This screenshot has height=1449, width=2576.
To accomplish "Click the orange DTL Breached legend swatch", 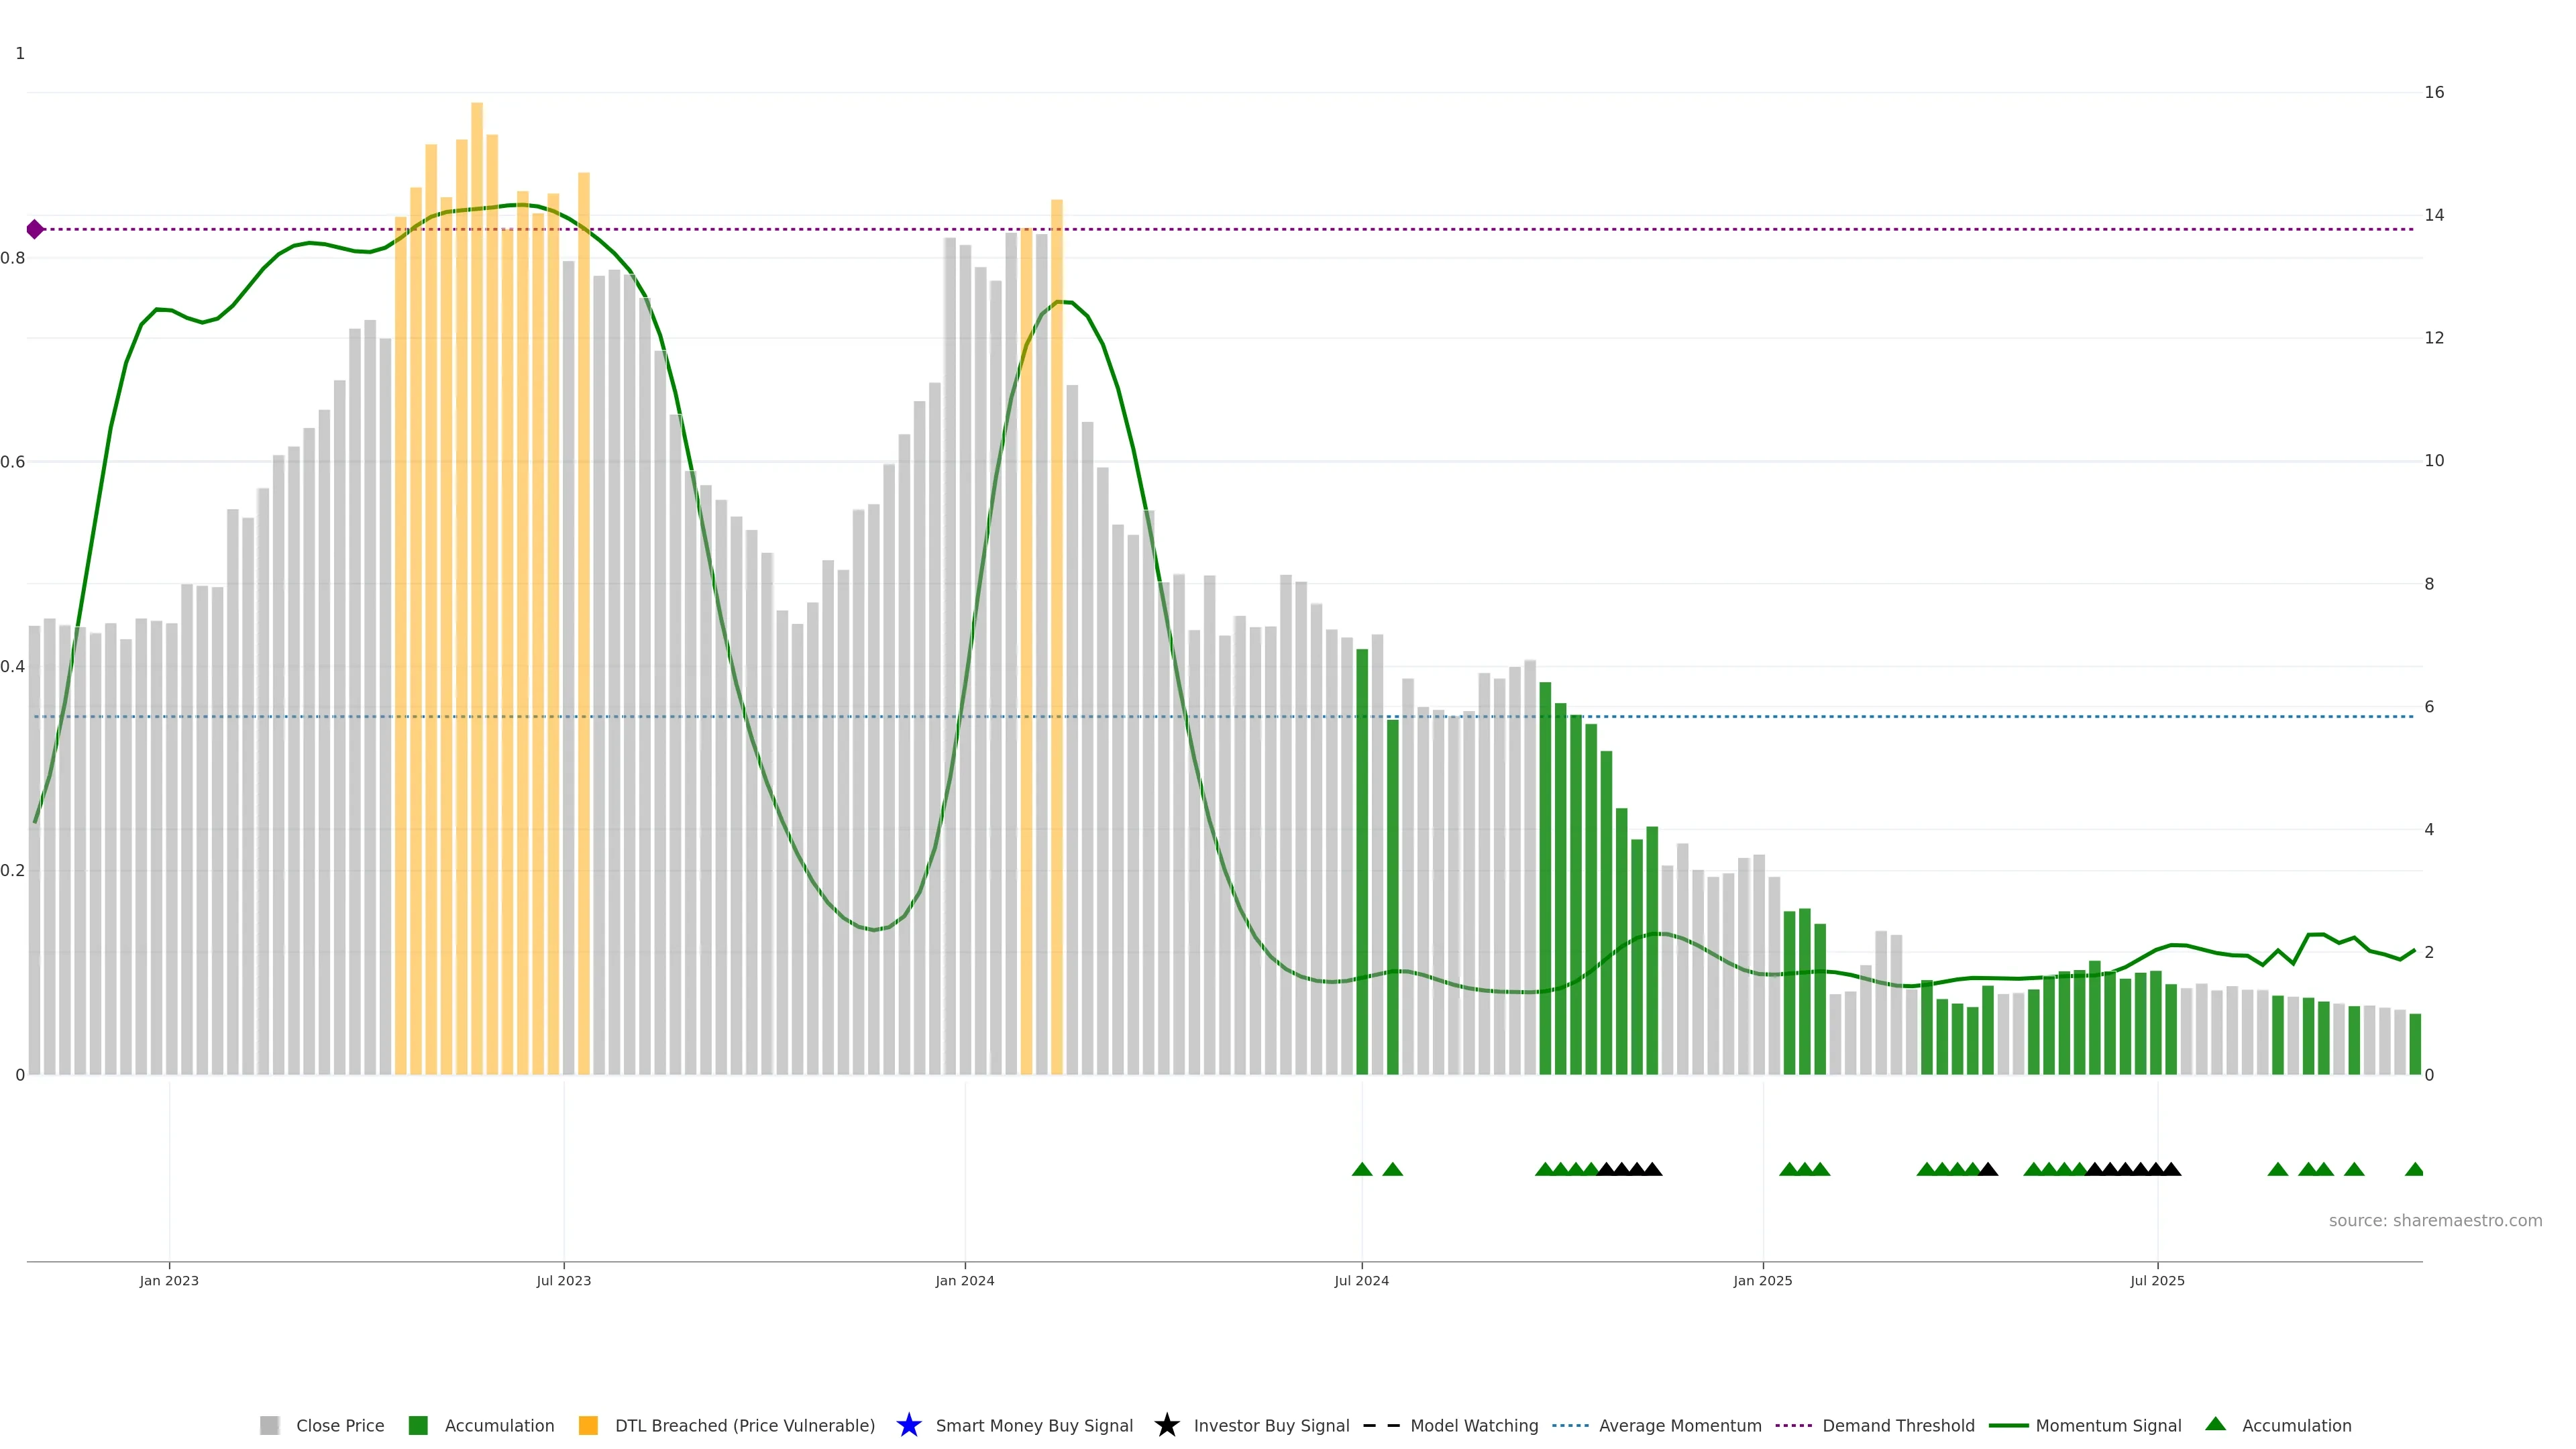I will (588, 1425).
